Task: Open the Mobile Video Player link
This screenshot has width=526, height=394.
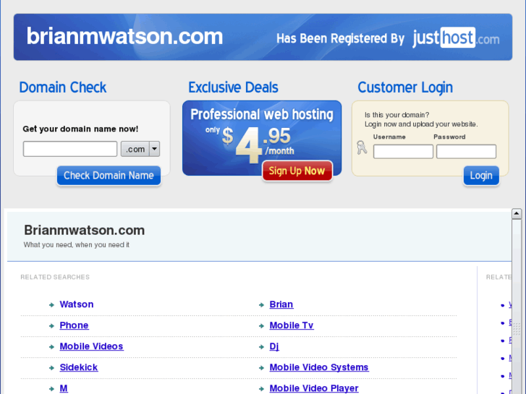Action: point(314,388)
